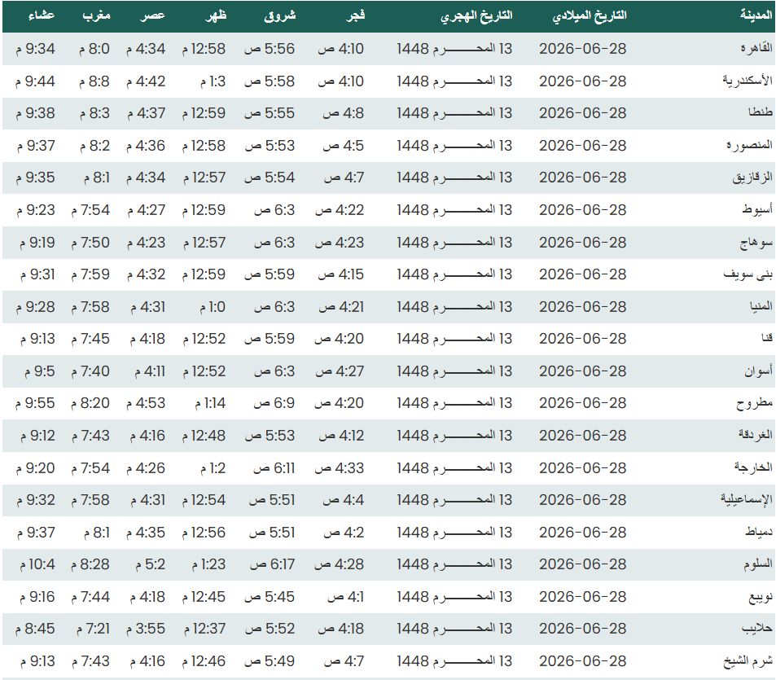776x680 pixels.
Task: Click الإسماعيلية Fajr time 4:4 ص
Action: point(343,500)
